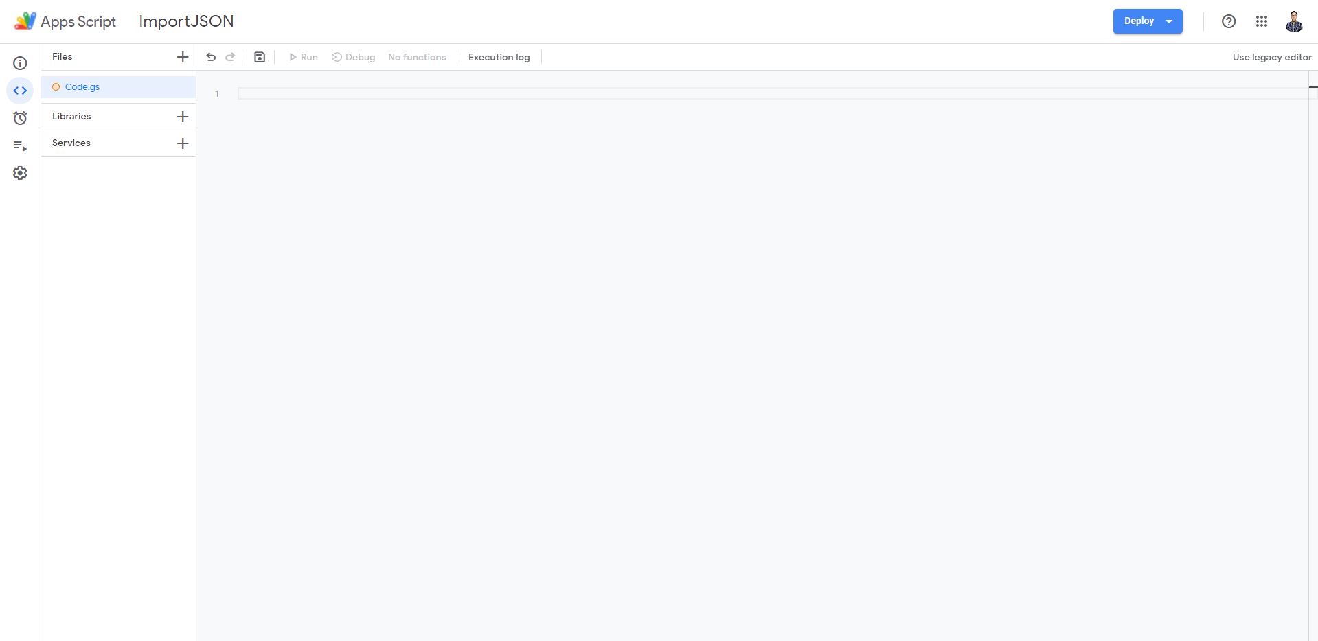Switch to the legacy editor
This screenshot has width=1318, height=641.
click(x=1271, y=57)
